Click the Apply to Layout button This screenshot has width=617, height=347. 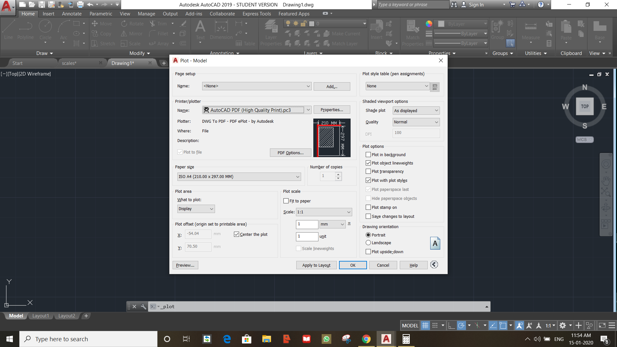[x=316, y=265]
